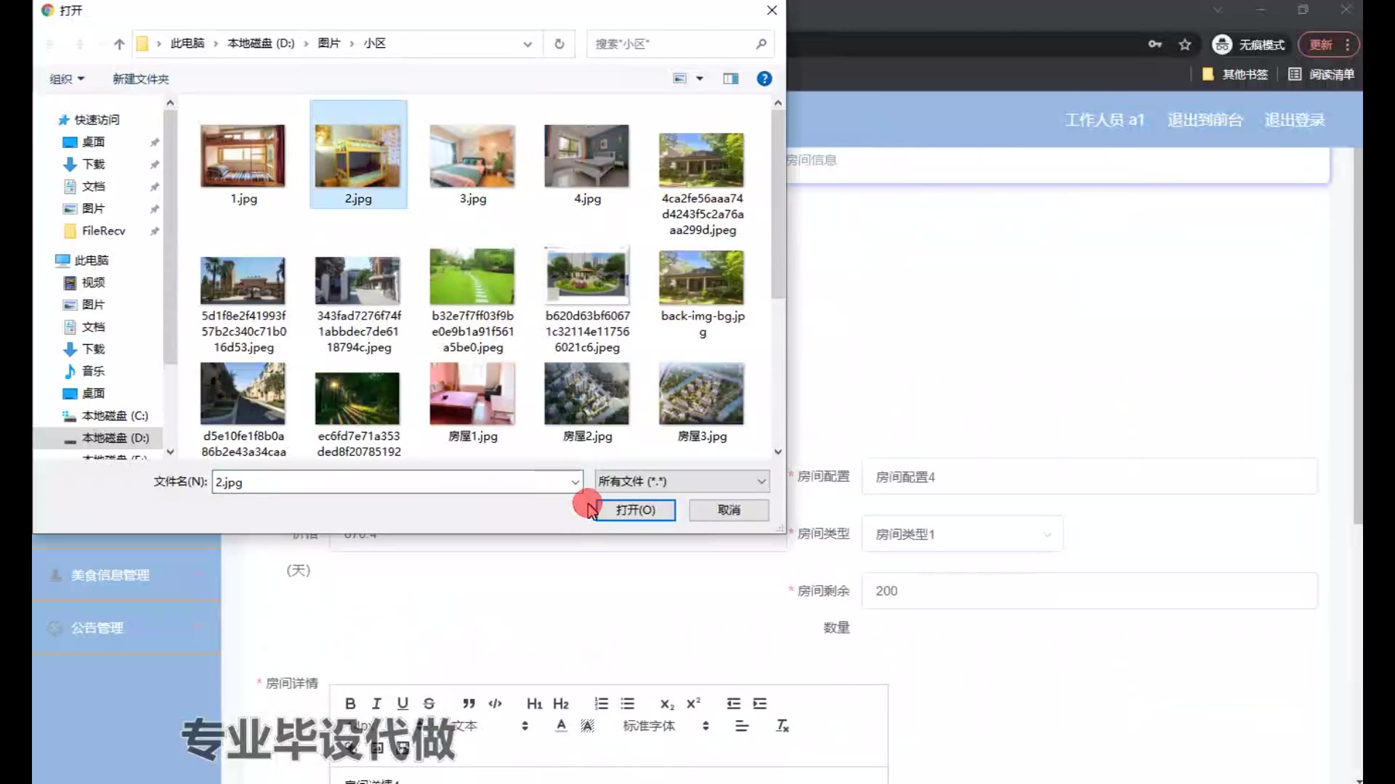Toggle the preview pane button
1395x784 pixels.
[730, 78]
